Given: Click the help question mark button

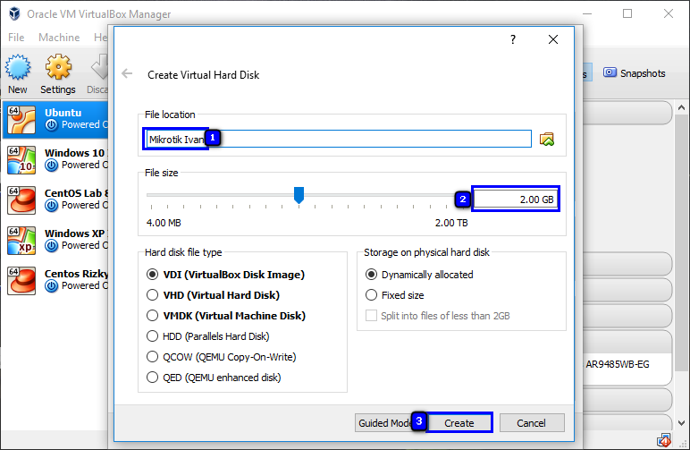Looking at the screenshot, I should pyautogui.click(x=513, y=39).
